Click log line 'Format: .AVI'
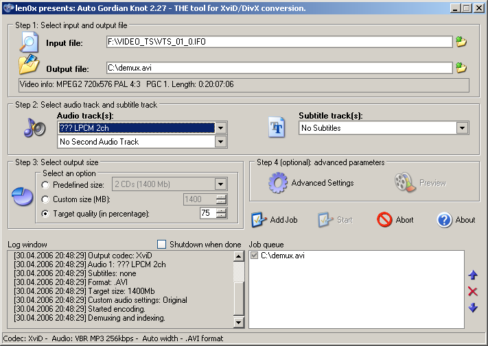 (x=71, y=282)
